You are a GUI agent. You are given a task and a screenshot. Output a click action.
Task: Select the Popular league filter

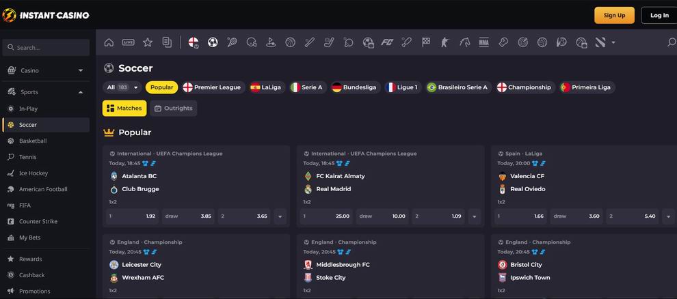click(x=162, y=87)
